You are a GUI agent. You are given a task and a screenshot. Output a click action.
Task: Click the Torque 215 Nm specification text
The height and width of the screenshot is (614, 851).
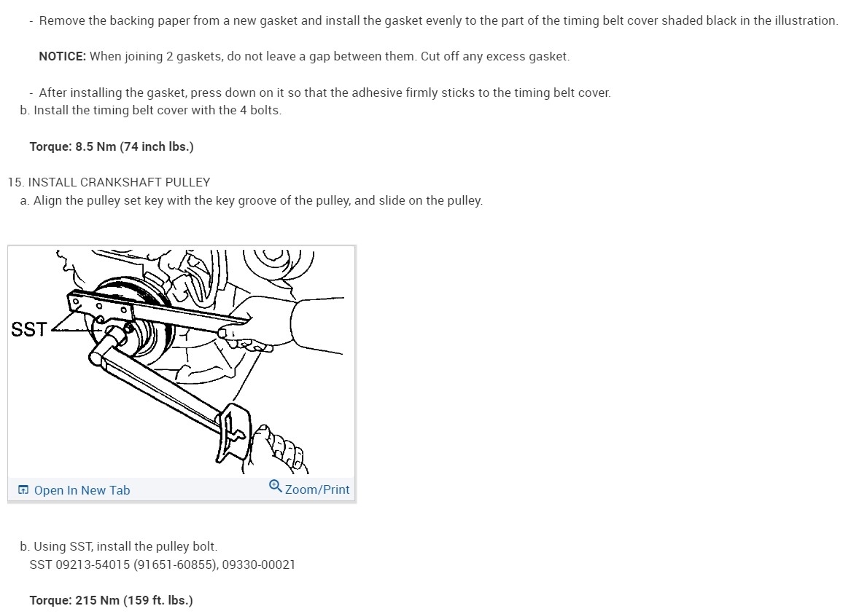112,600
